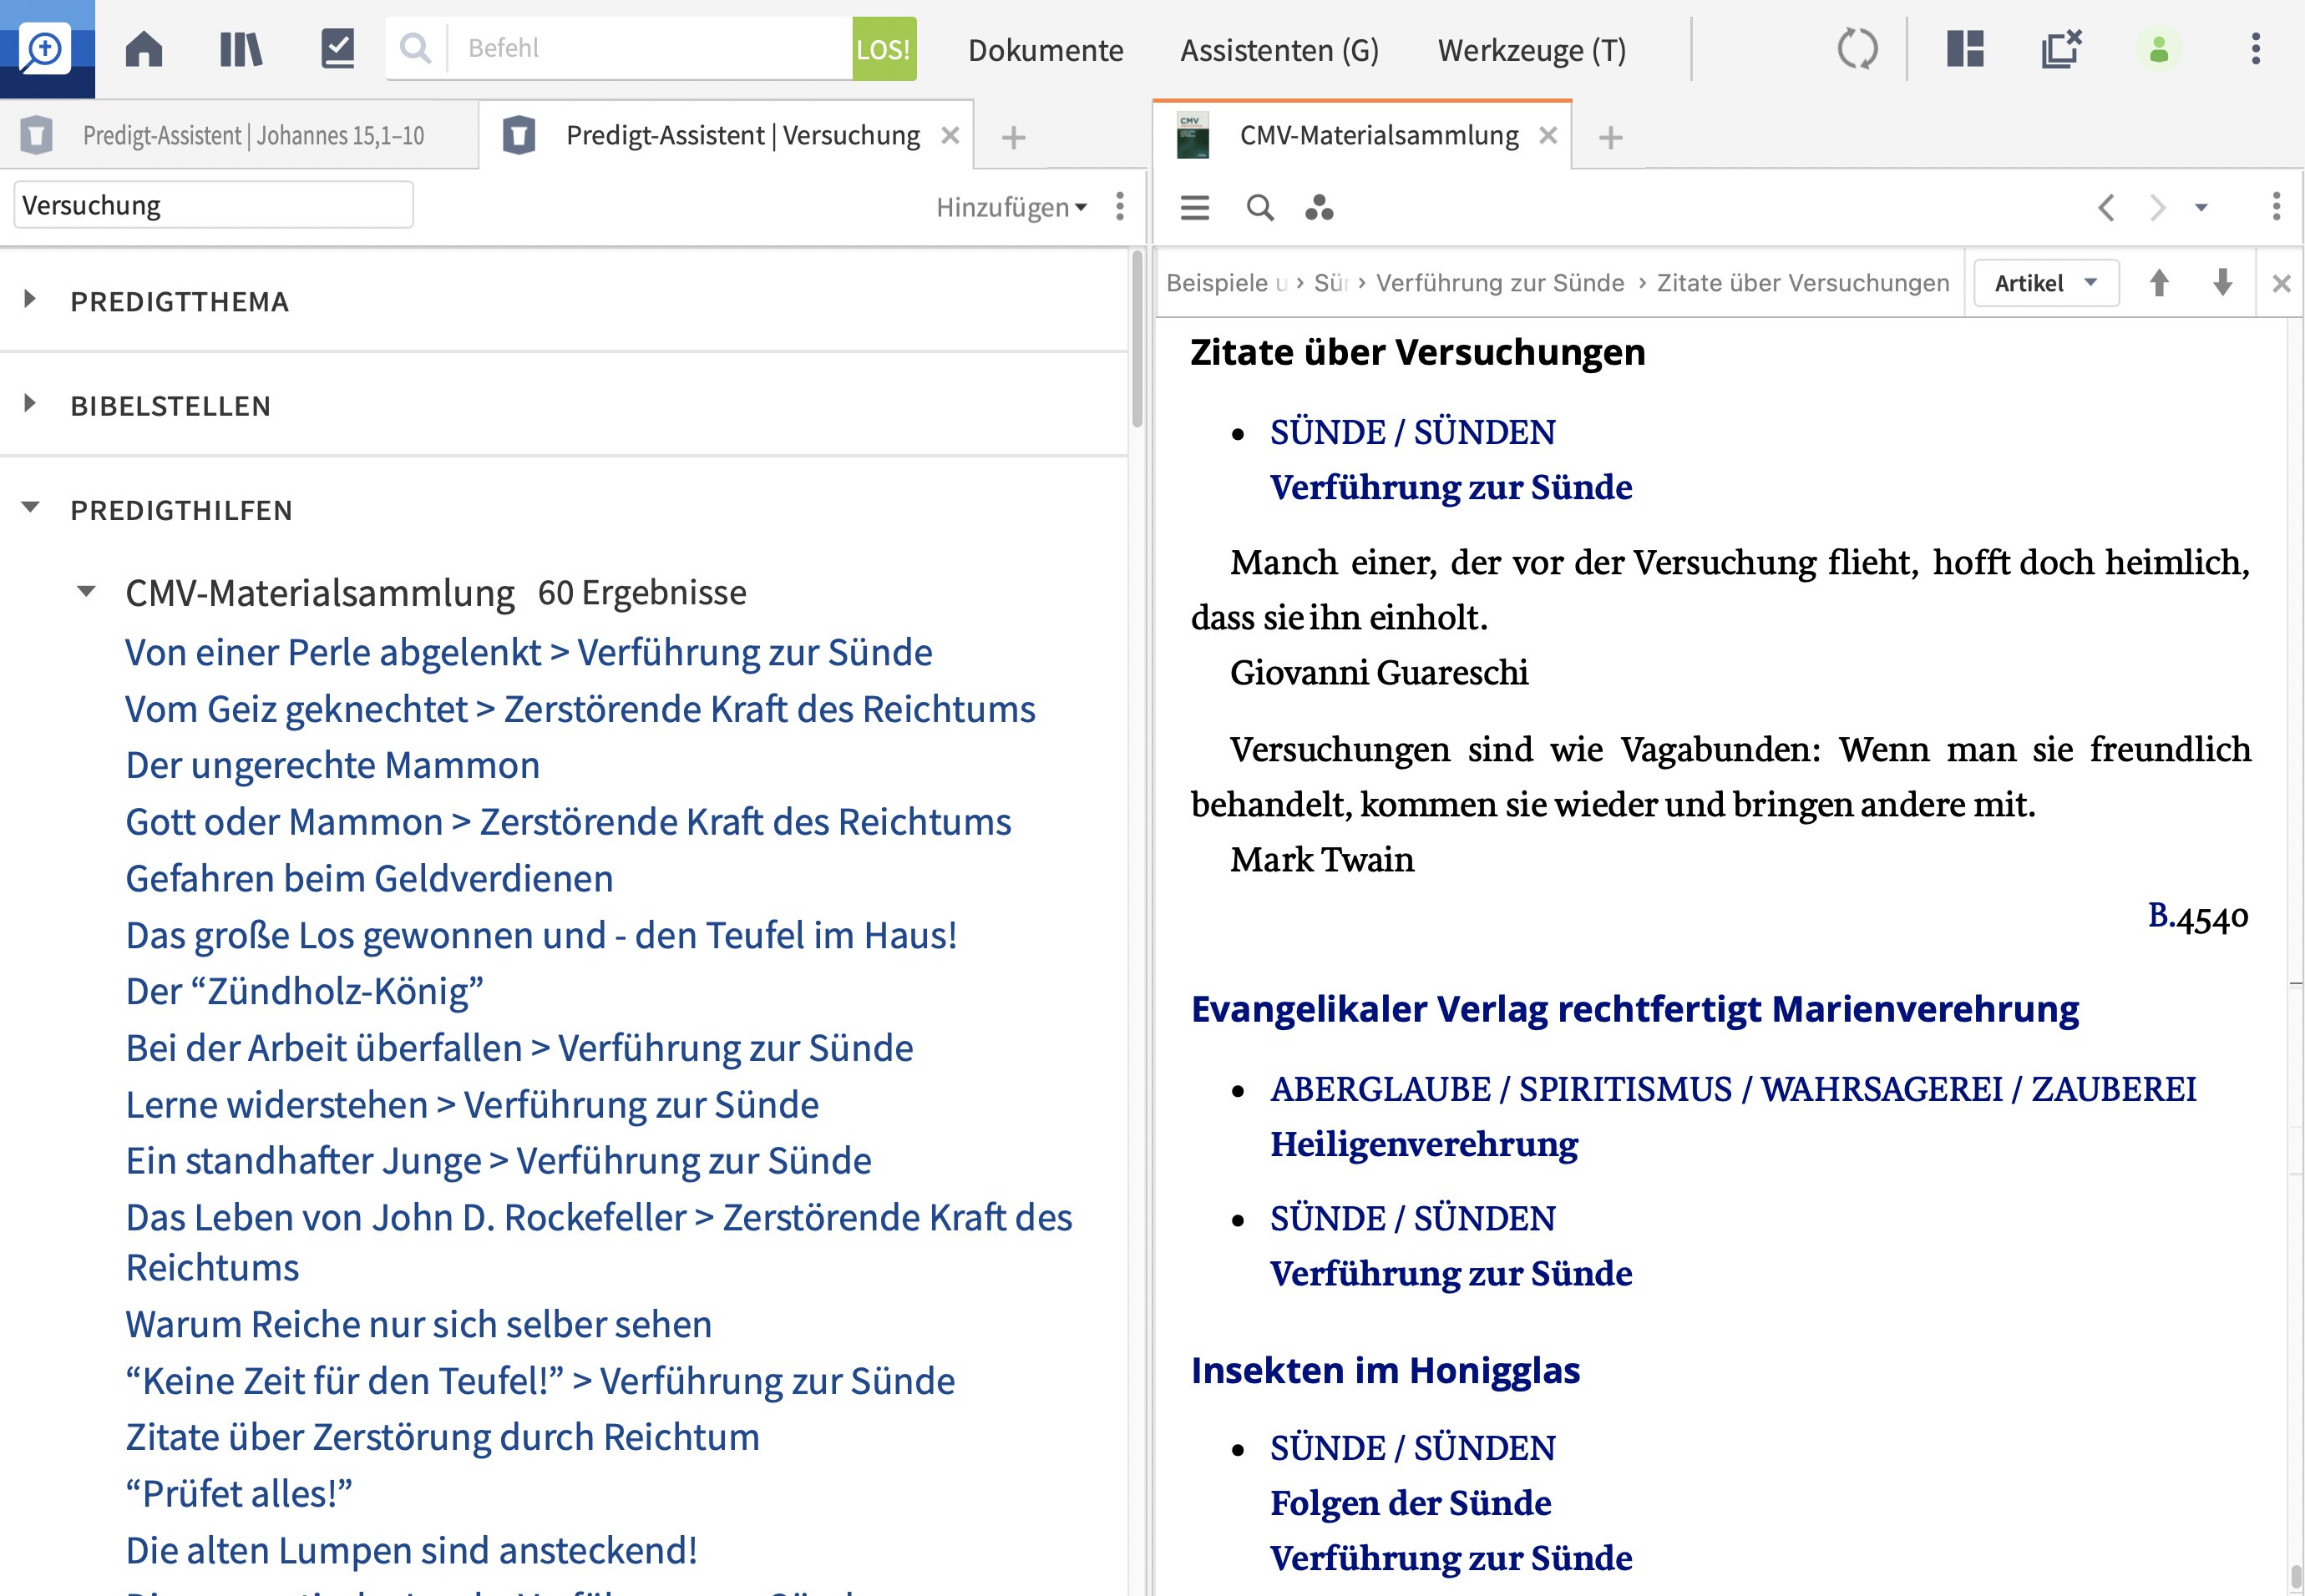Click the Versuchung topic input field

tap(213, 205)
